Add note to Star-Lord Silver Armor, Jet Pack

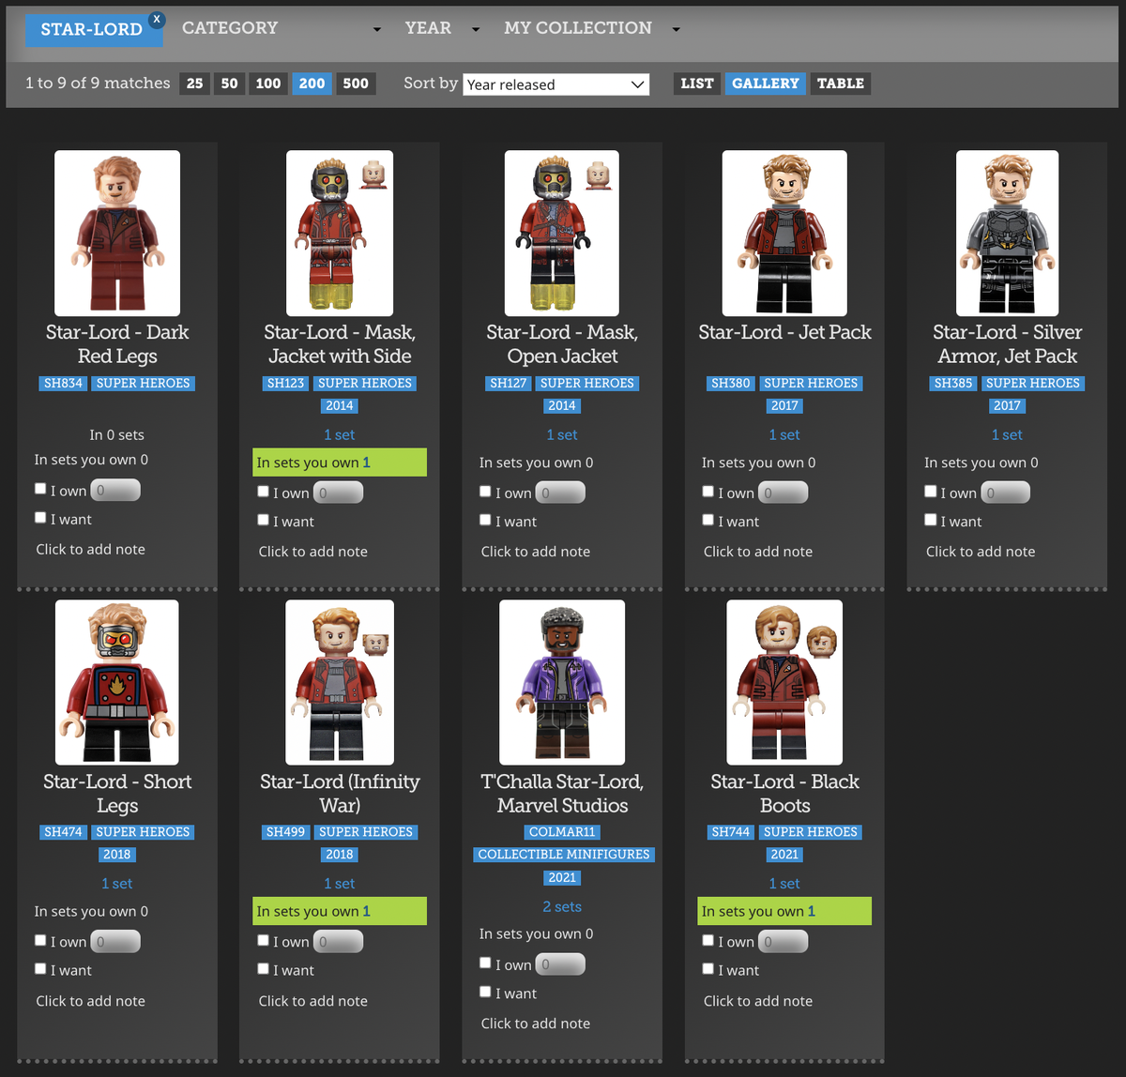(981, 552)
